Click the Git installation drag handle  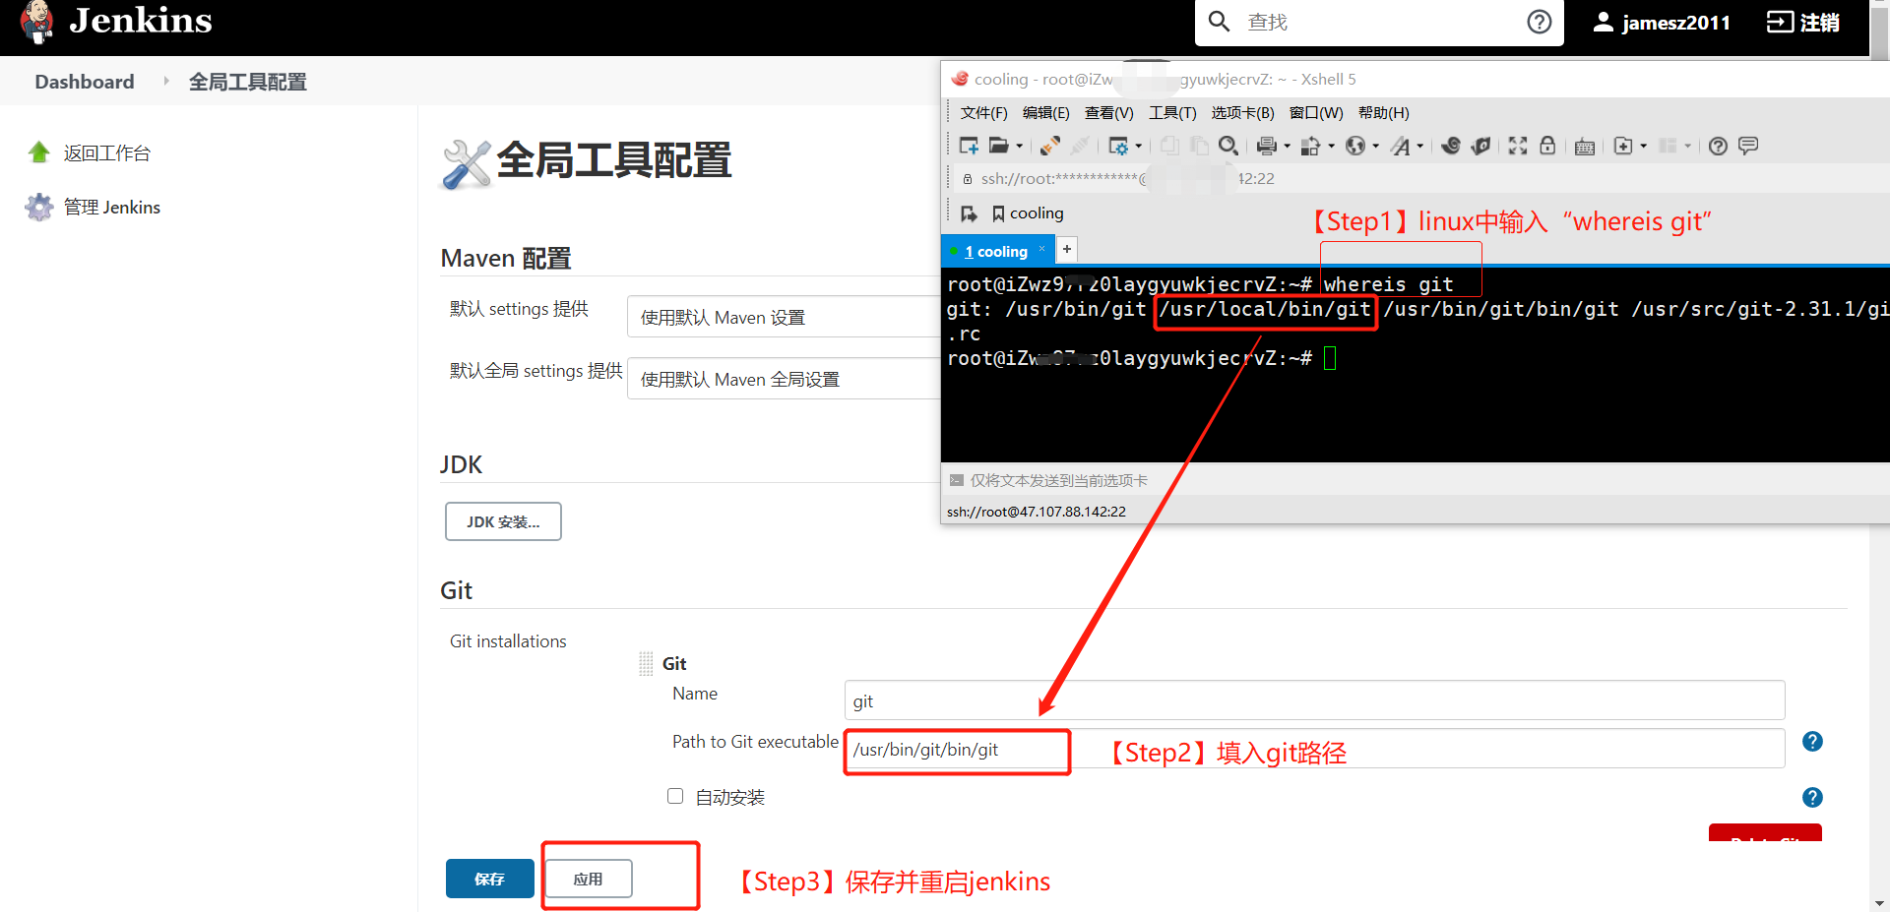[646, 664]
